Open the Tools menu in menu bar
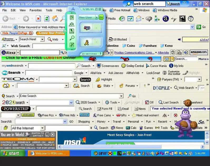Screen dimensions: 210x166 (x=49, y=10)
